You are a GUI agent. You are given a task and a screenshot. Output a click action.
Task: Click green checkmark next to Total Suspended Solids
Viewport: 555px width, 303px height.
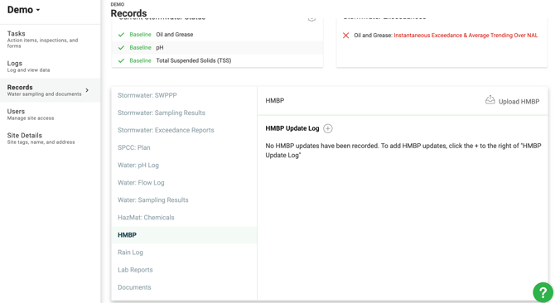pos(121,60)
